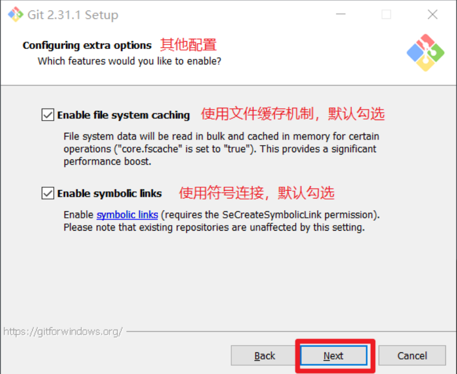Image resolution: width=457 pixels, height=374 pixels.
Task: Click the 'Enable file system caching' label text
Action: (123, 115)
